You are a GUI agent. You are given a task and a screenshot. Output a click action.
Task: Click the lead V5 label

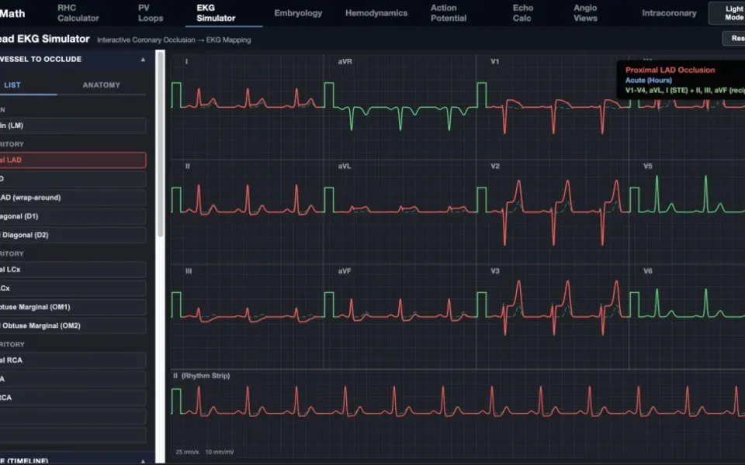tap(648, 166)
